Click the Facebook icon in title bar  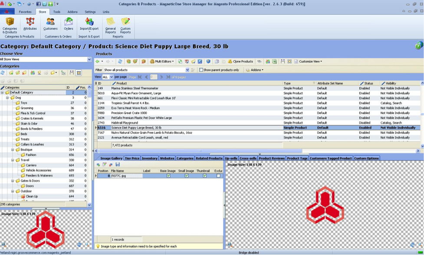pyautogui.click(x=38, y=4)
